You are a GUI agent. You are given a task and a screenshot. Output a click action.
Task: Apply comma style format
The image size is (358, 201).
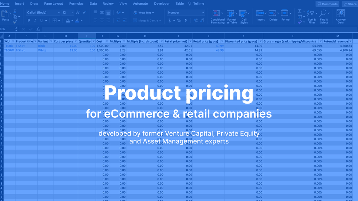[x=186, y=21]
